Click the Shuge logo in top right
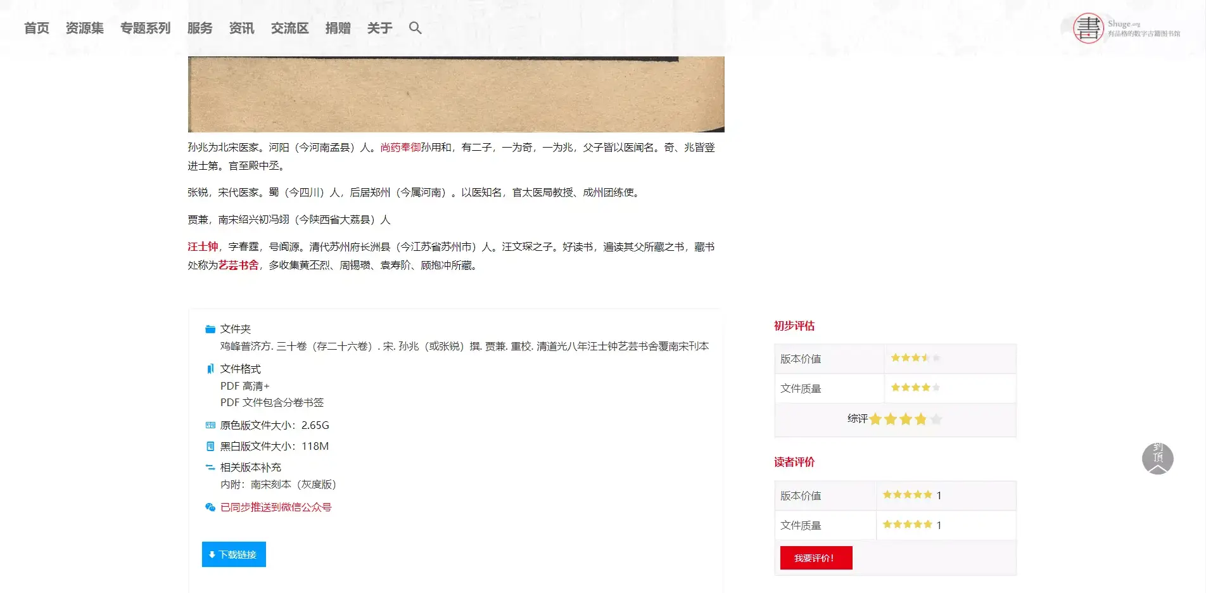Viewport: 1206px width, 593px height. click(x=1088, y=28)
